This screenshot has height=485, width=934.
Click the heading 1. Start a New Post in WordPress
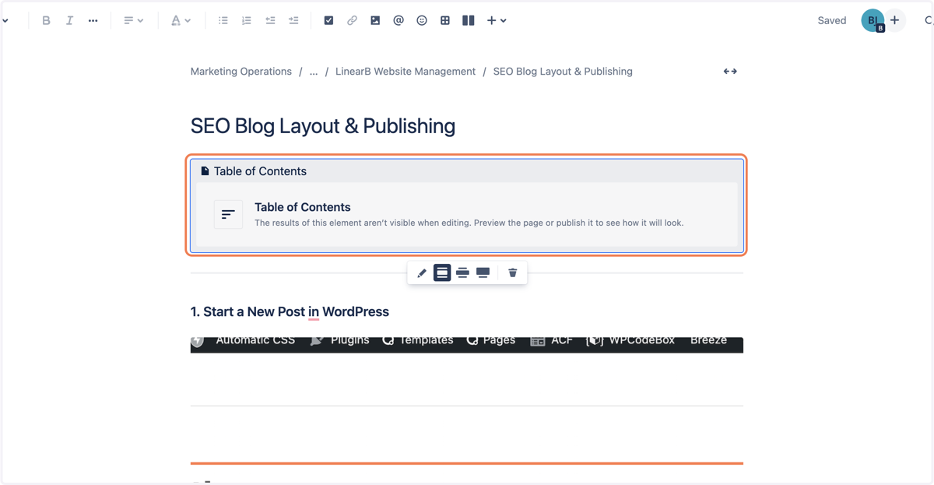click(x=290, y=311)
